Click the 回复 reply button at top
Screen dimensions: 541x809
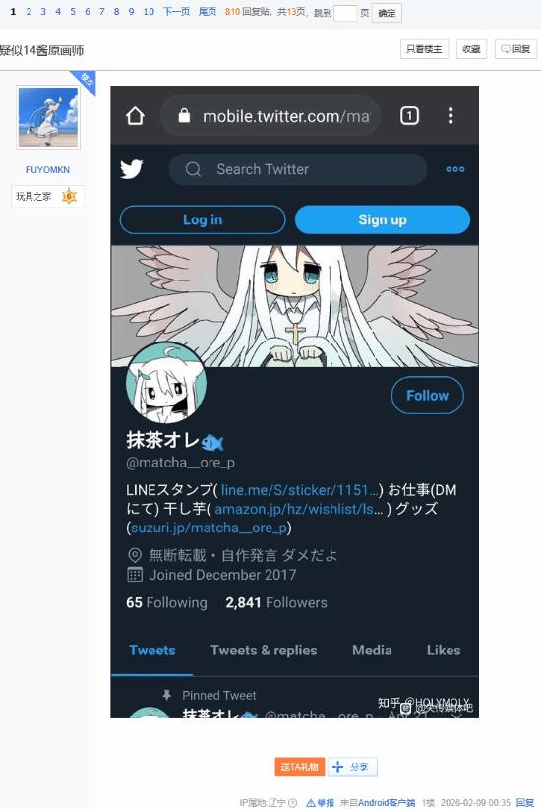515,49
